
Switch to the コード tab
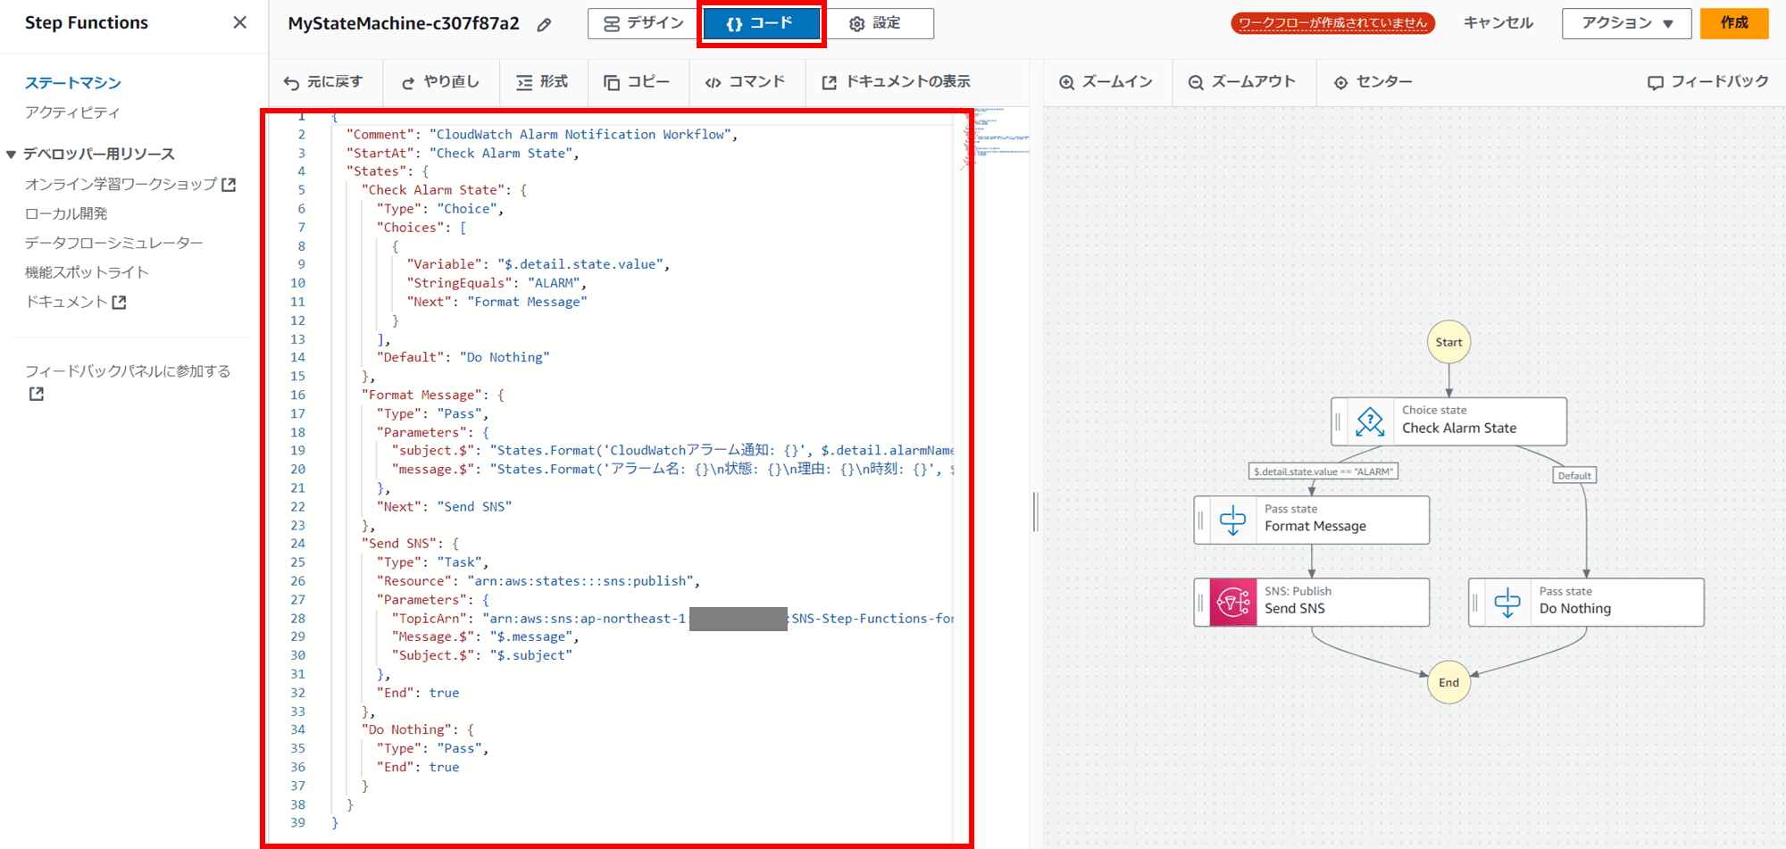click(761, 23)
